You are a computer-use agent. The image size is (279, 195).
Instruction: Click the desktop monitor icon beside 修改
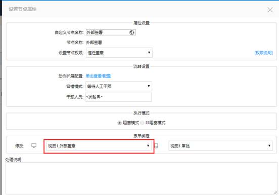click(34, 146)
